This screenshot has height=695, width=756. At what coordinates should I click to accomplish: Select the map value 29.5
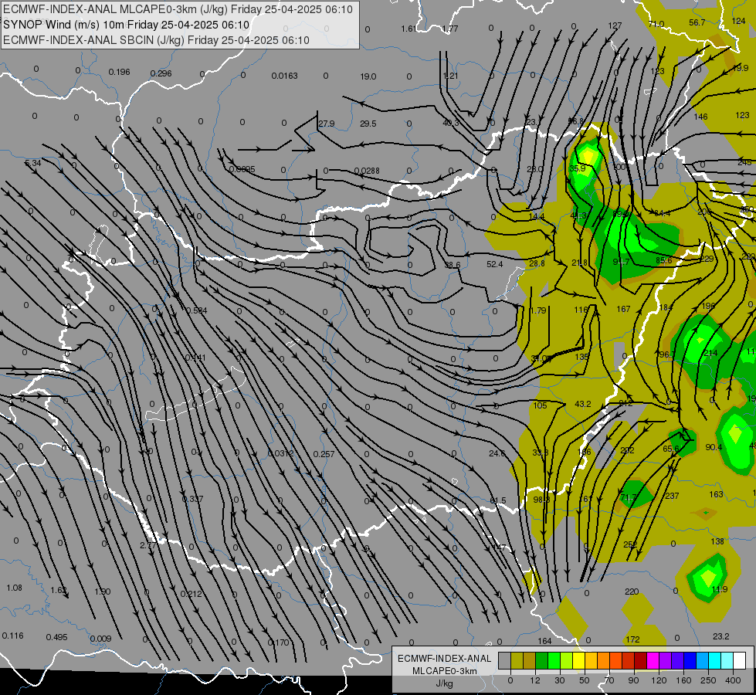point(368,124)
